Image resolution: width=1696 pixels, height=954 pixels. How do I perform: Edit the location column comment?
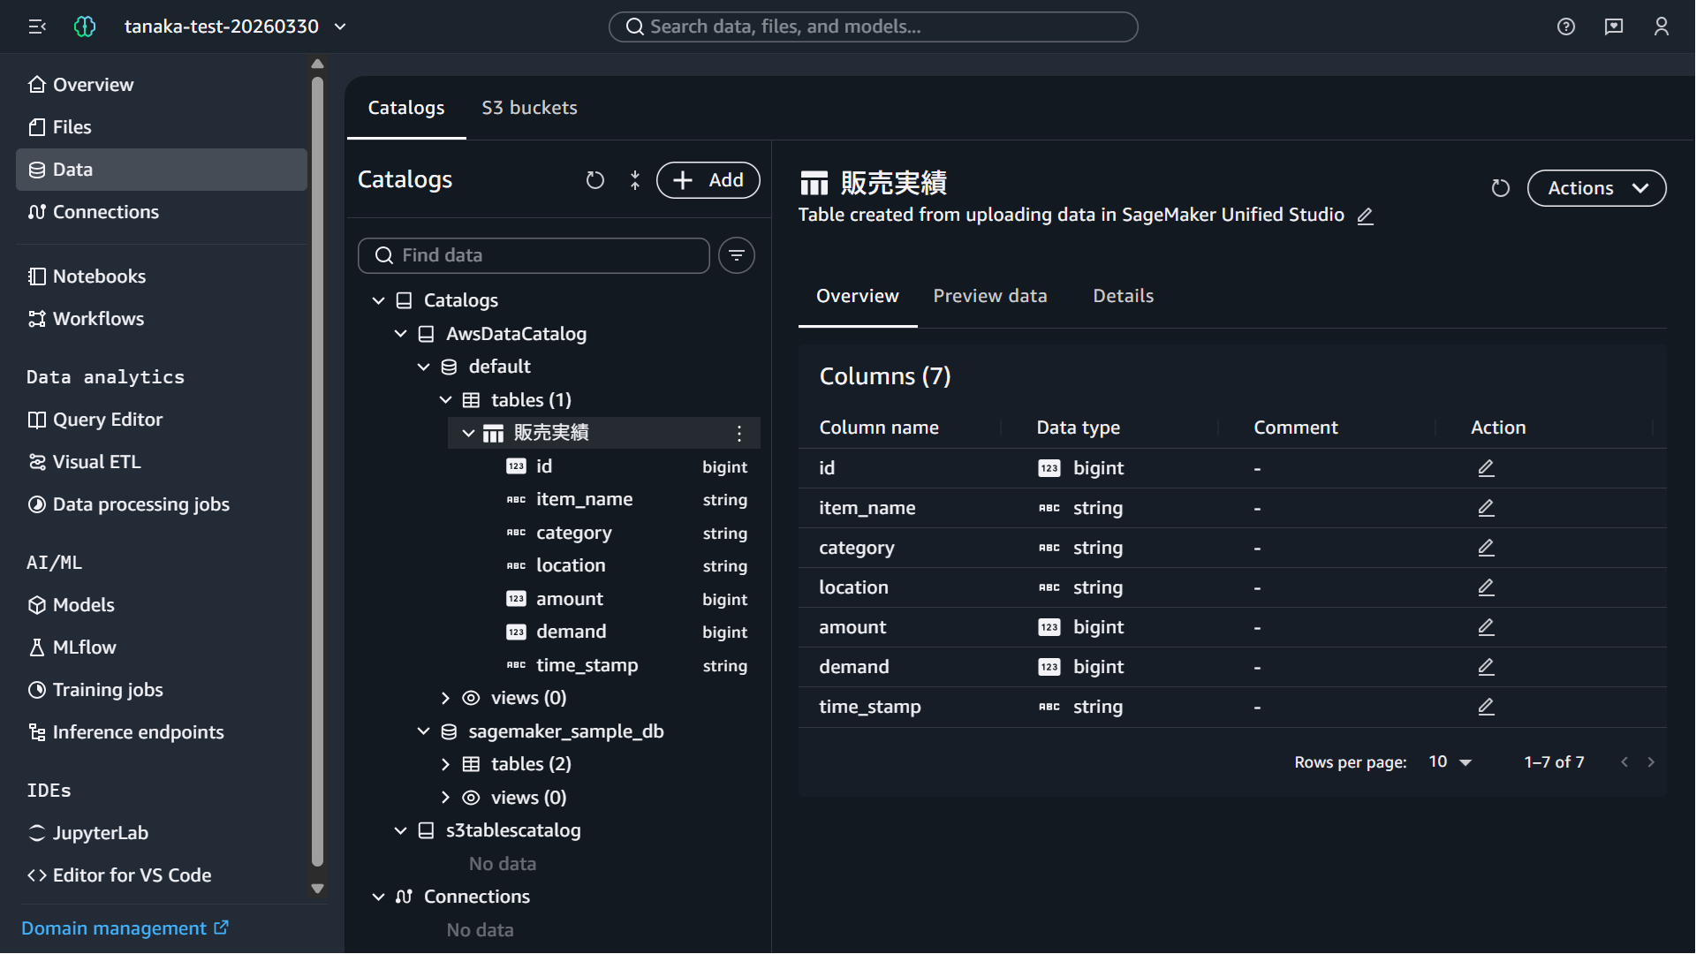tap(1487, 587)
